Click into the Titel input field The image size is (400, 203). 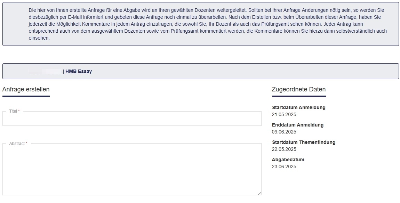[132, 119]
